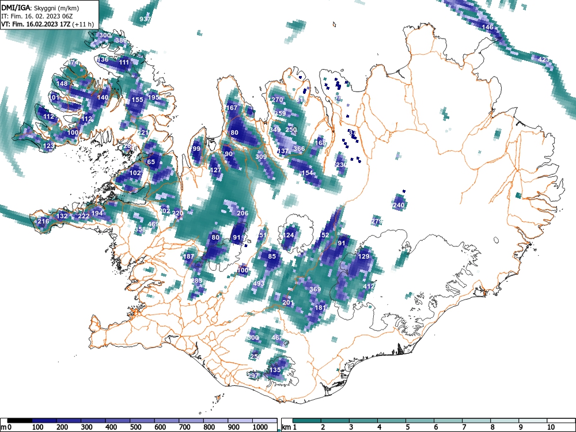
Task: Select the 4–5 km teal legend swatch
Action: (x=392, y=420)
